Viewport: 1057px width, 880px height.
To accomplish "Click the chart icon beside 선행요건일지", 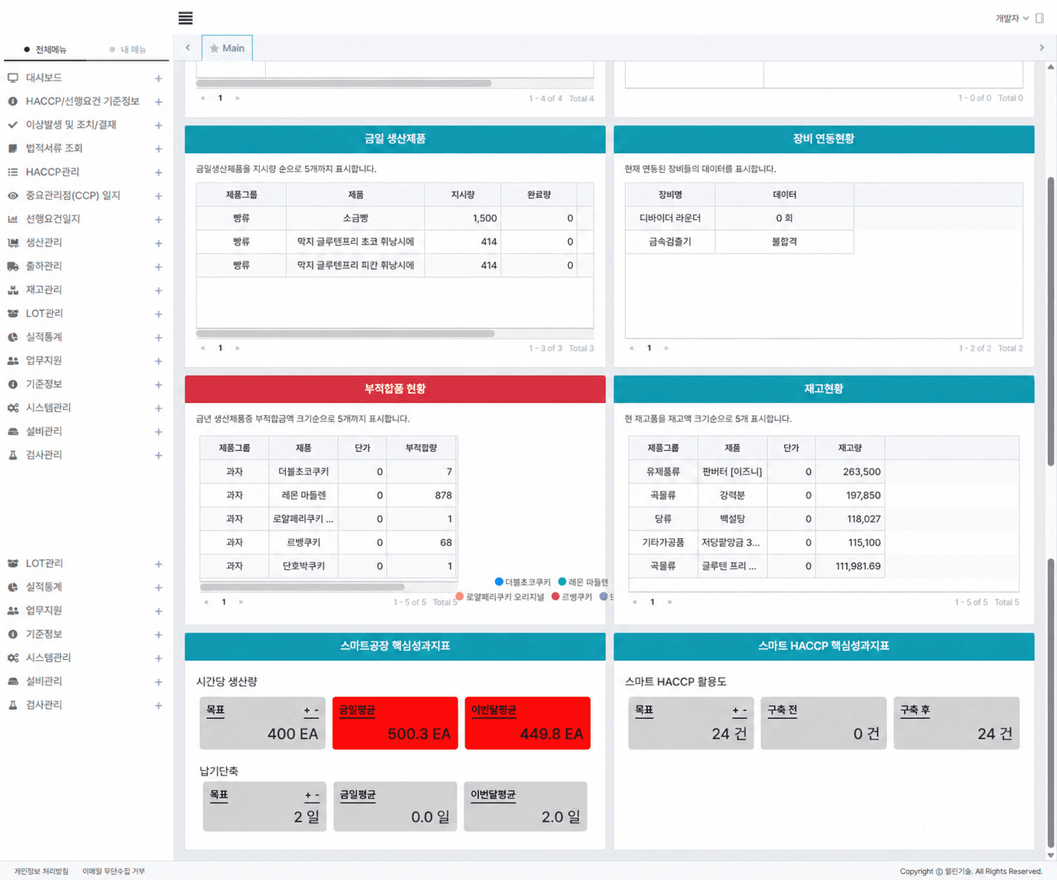I will tap(12, 219).
